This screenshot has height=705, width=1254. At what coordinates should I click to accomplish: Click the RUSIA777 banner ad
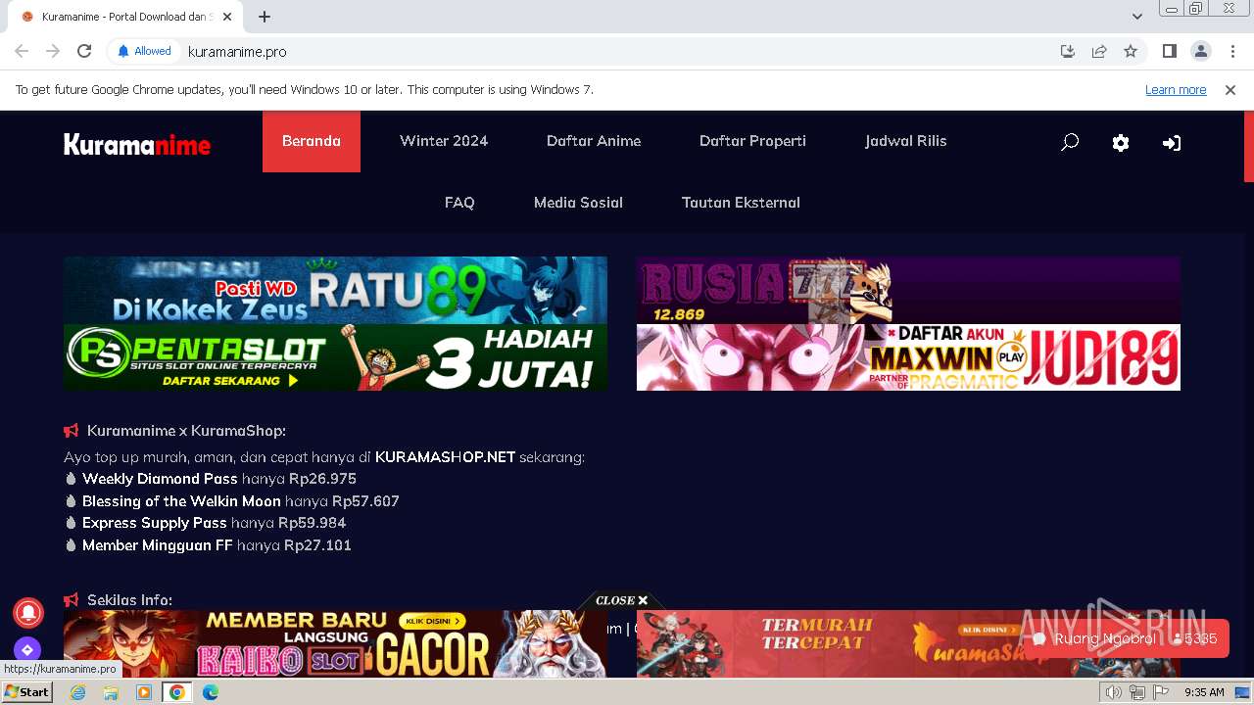[x=908, y=290]
